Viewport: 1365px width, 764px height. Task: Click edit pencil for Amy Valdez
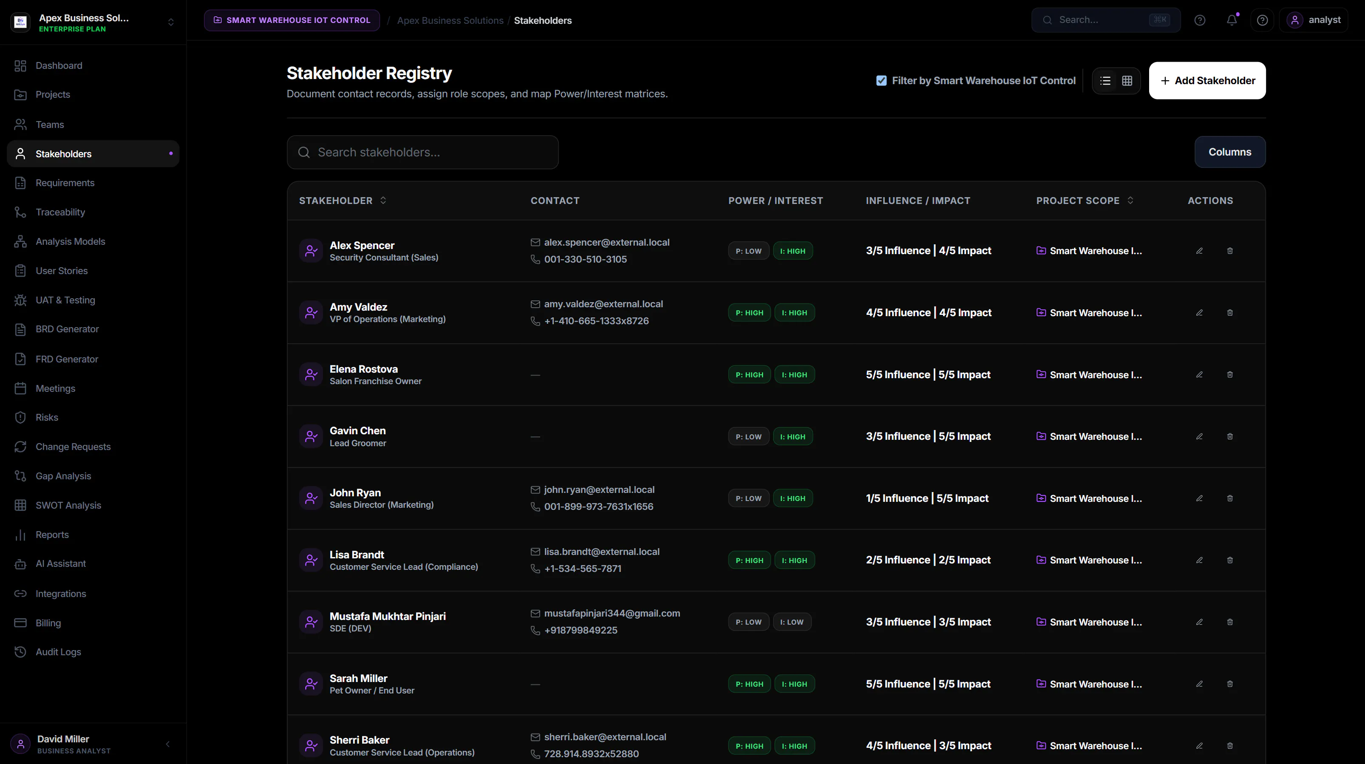[x=1199, y=313]
